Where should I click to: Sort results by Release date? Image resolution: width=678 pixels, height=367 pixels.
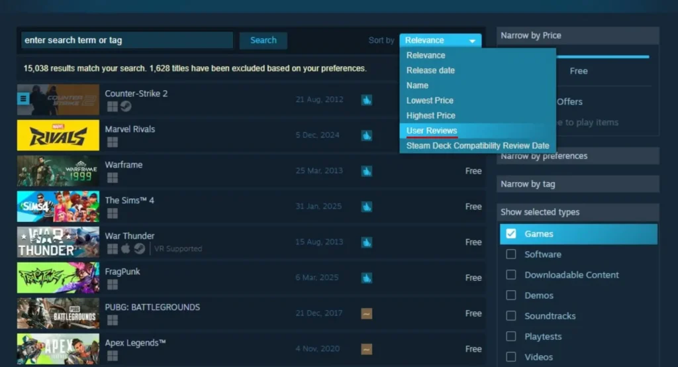click(478, 70)
